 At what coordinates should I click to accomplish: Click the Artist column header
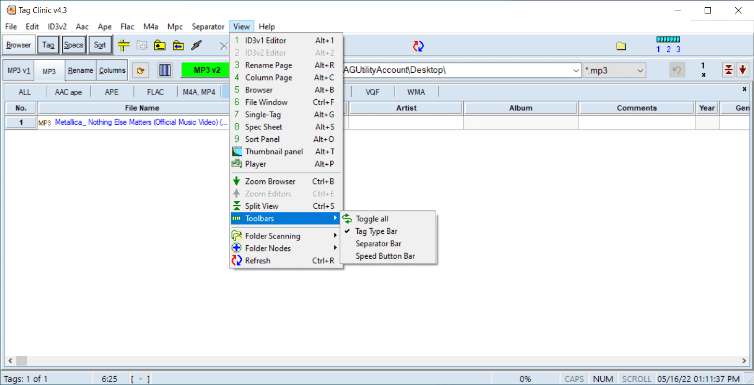[406, 108]
